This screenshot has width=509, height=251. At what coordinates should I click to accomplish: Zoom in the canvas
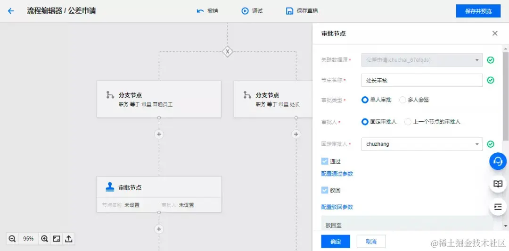pos(44,239)
